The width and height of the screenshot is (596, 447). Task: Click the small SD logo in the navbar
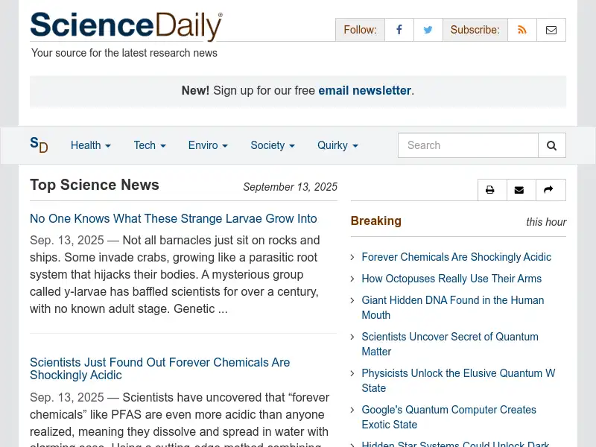(x=39, y=145)
